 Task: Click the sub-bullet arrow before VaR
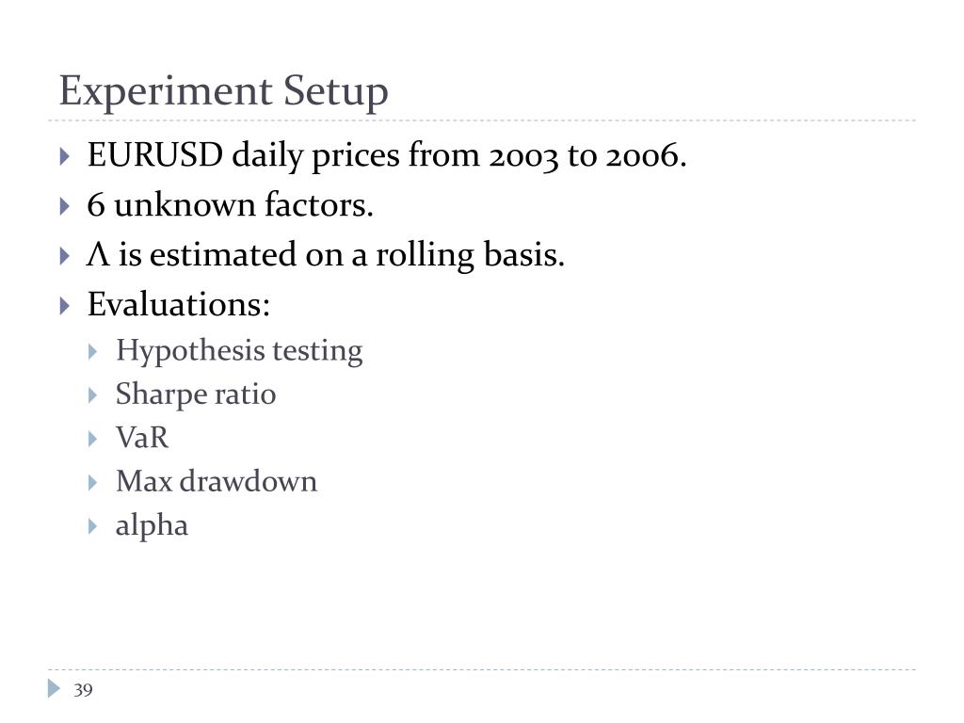(93, 439)
